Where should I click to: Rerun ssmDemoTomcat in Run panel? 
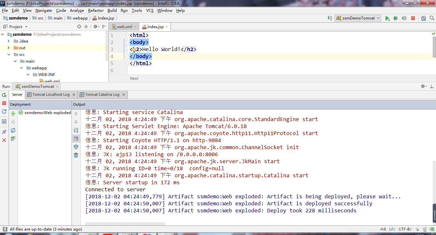click(x=4, y=95)
